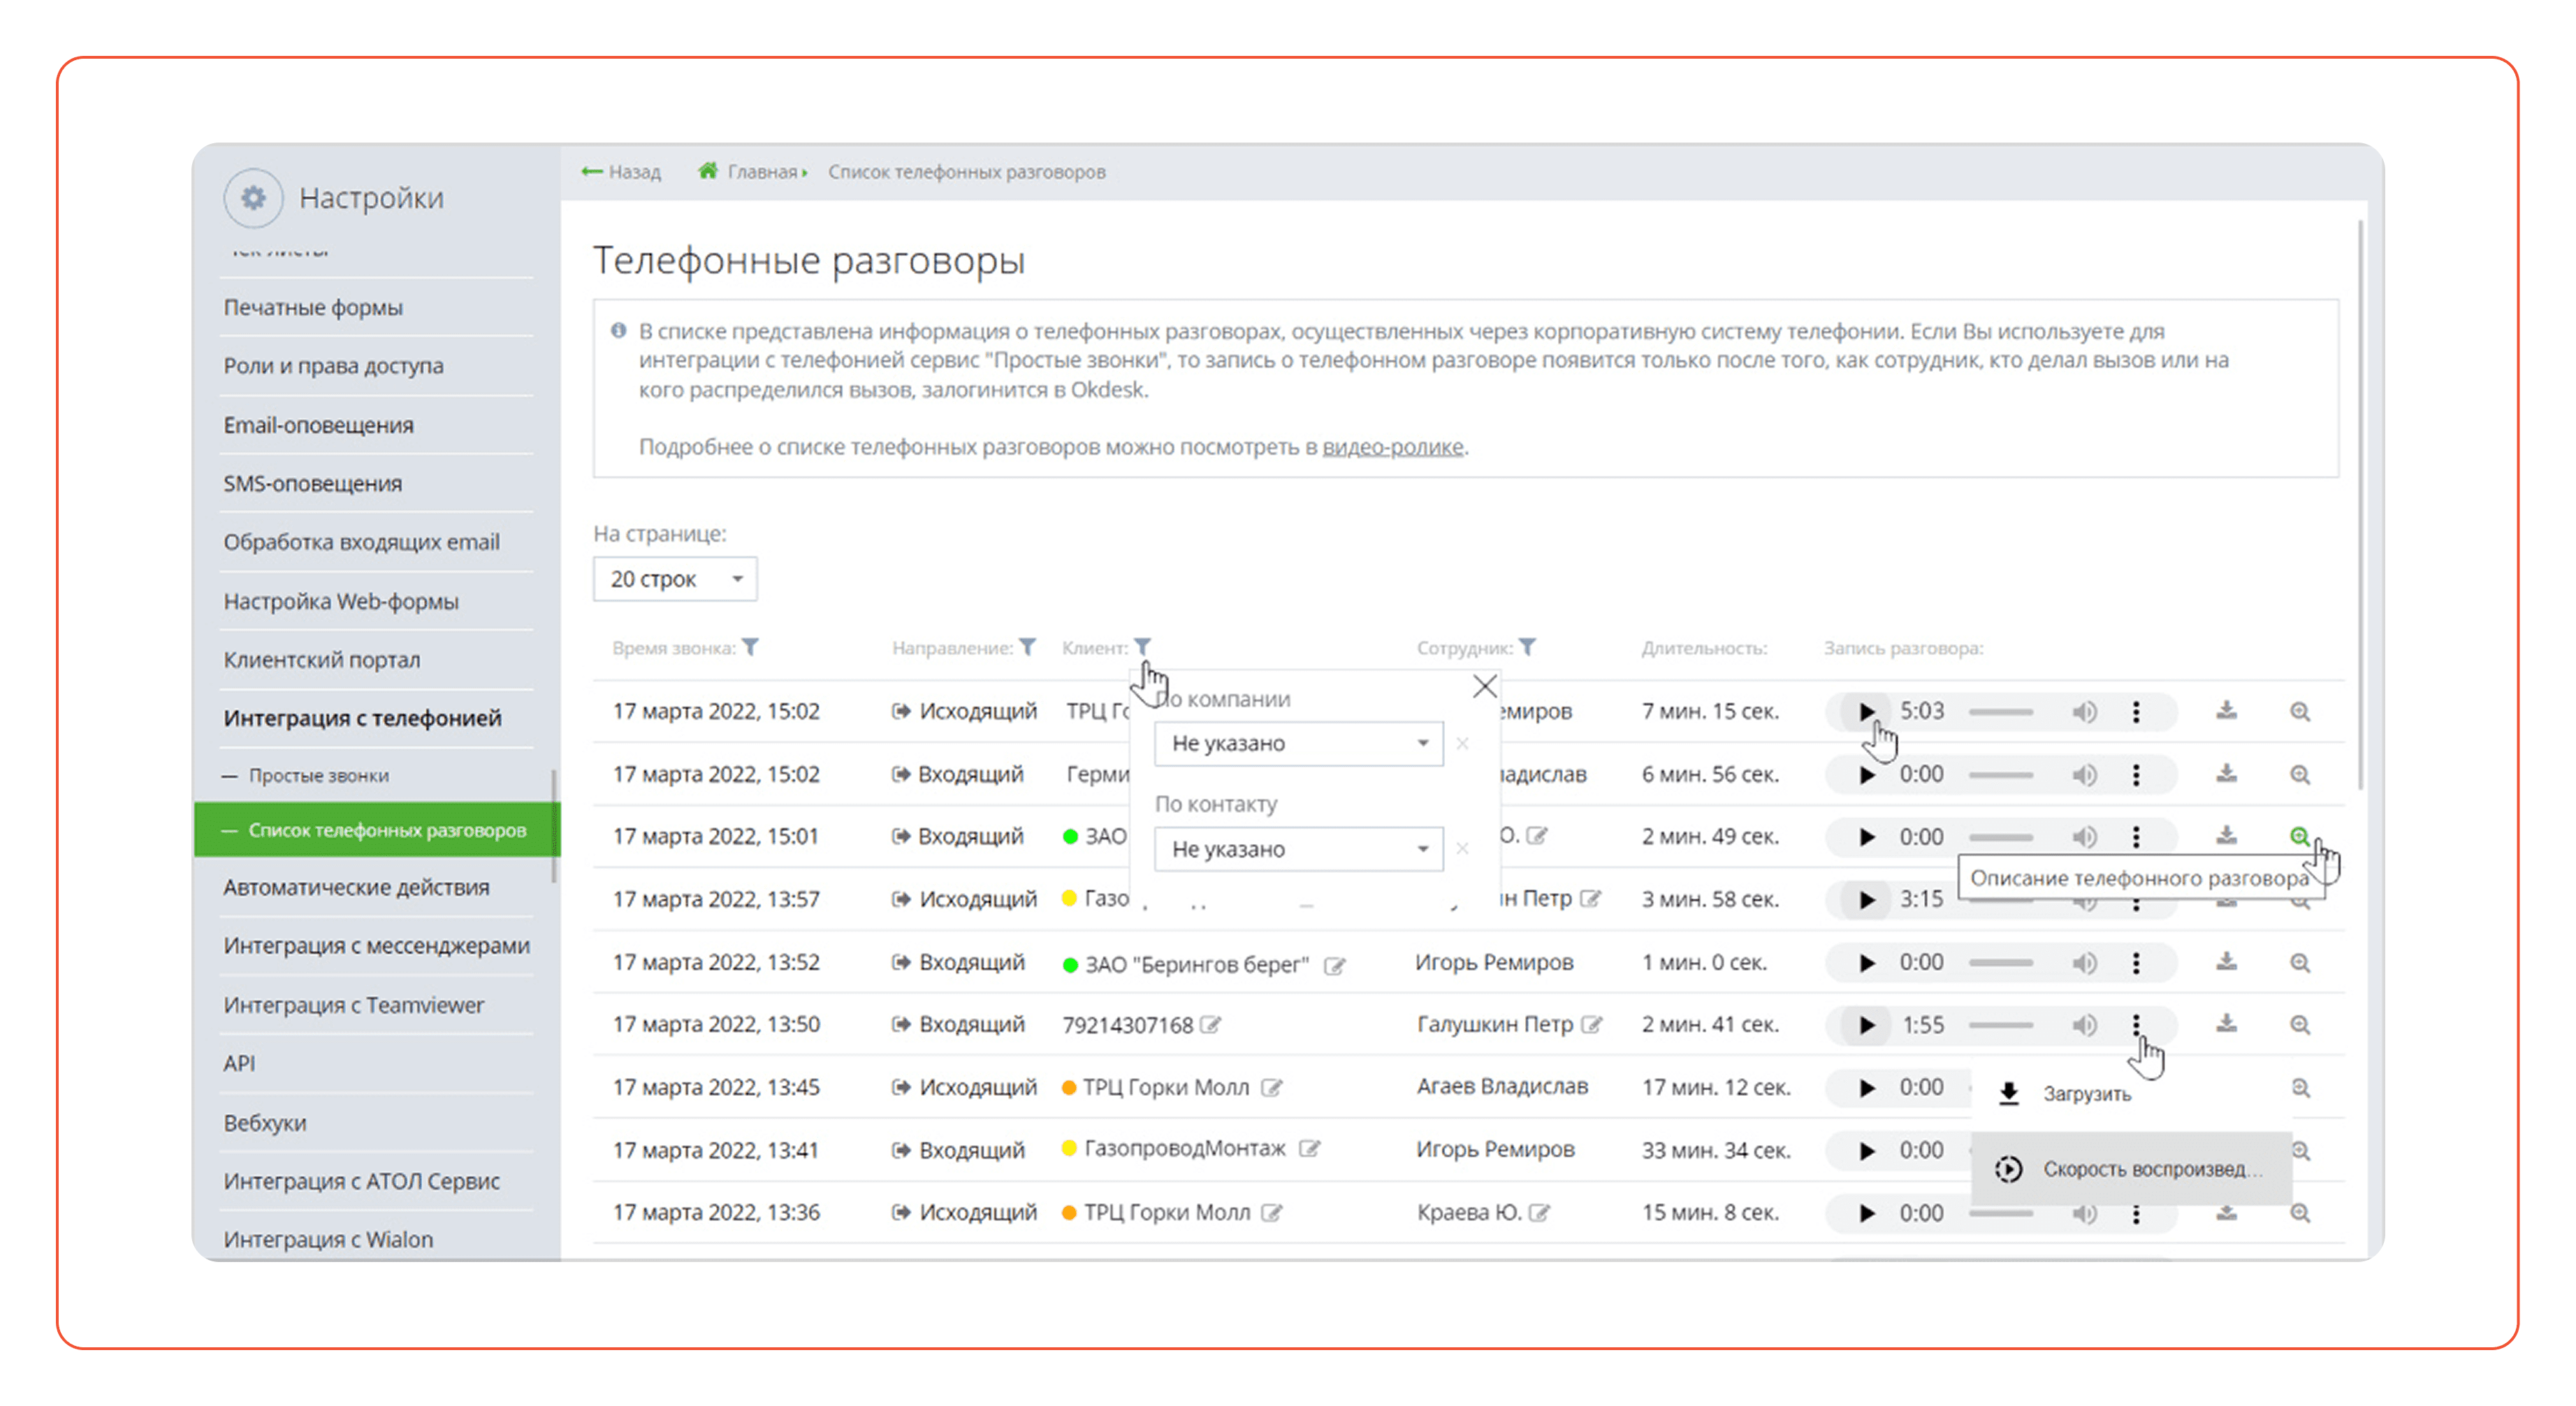Viewport: 2576px width, 1406px height.
Task: Play the recording for the 15:02 Исходящий call
Action: tap(1866, 712)
